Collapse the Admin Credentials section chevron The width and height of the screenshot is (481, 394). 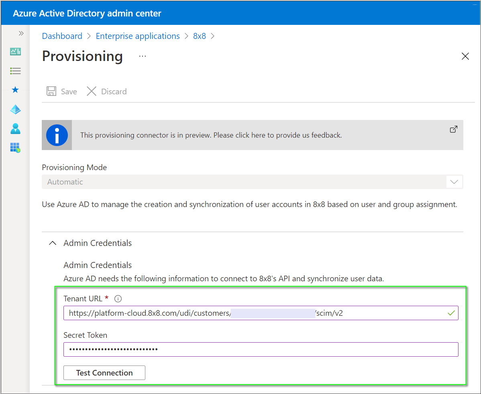53,243
